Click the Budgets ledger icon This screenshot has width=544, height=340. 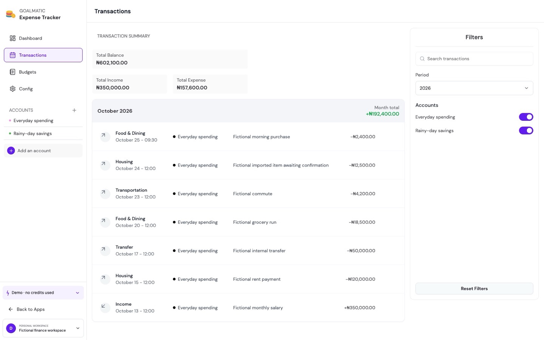point(12,72)
